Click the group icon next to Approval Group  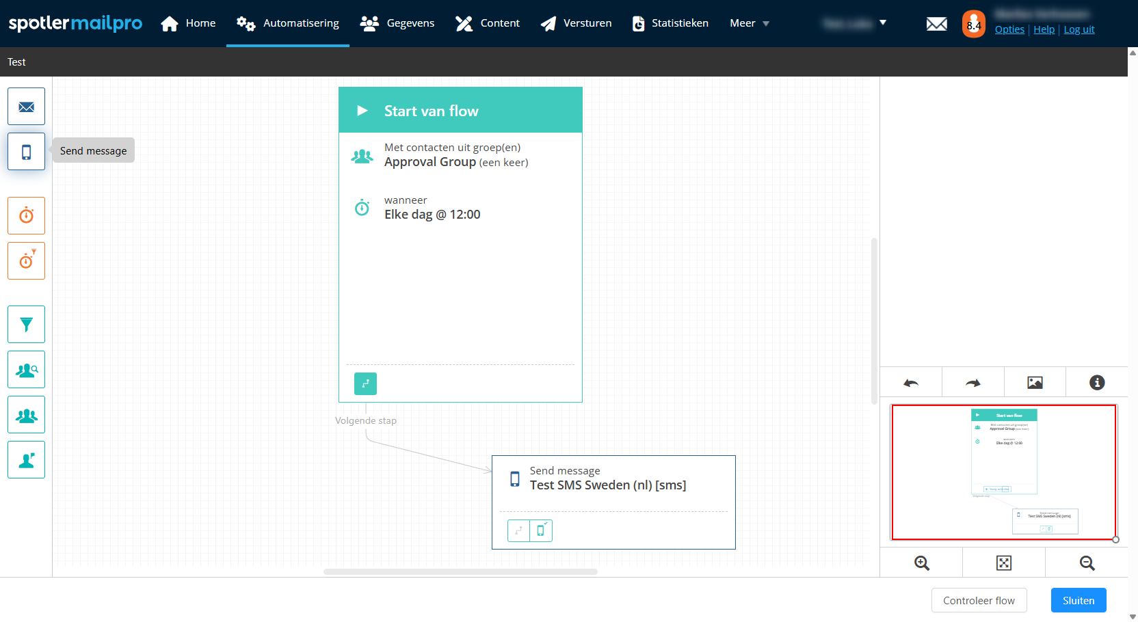click(x=362, y=157)
